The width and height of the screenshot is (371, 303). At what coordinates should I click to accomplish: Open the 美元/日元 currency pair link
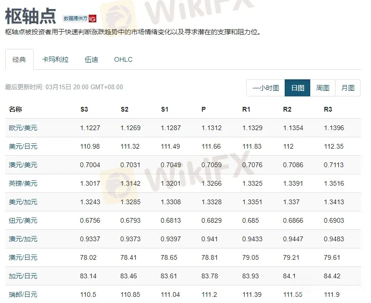pyautogui.click(x=23, y=146)
